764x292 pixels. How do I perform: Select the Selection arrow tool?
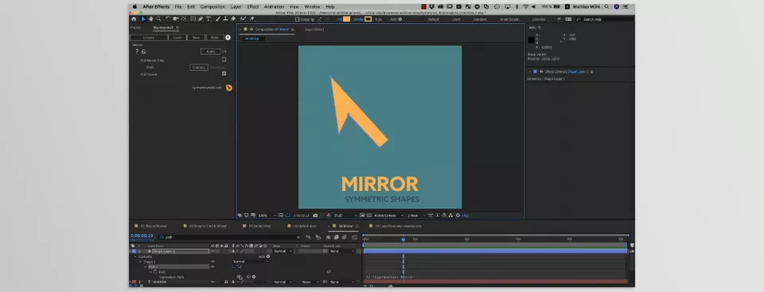[x=143, y=19]
